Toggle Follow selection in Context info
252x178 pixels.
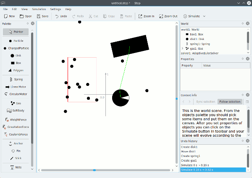tap(229, 102)
